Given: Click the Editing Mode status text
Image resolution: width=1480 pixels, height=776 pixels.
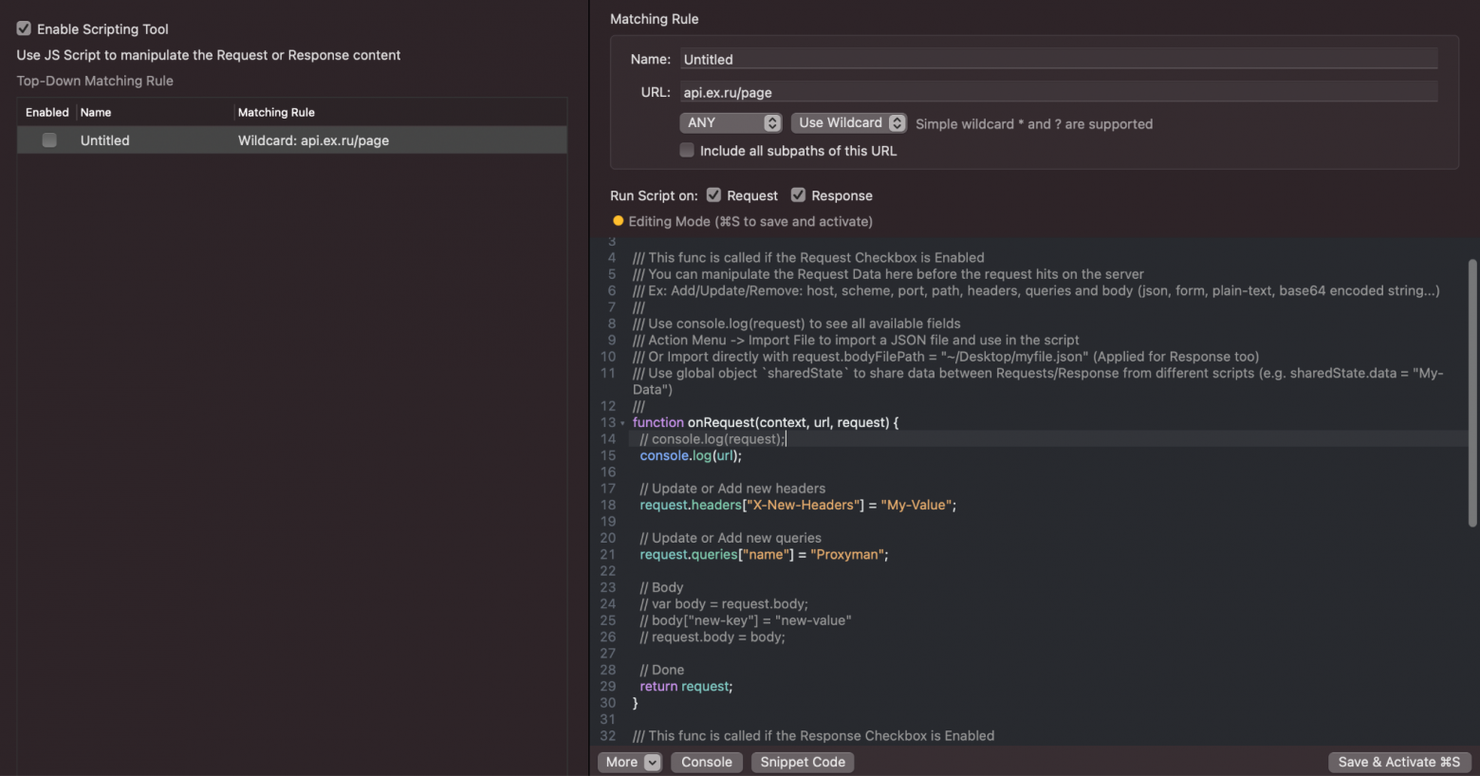Looking at the screenshot, I should pyautogui.click(x=750, y=221).
